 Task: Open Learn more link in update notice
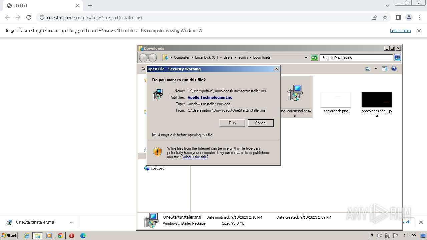point(400,30)
